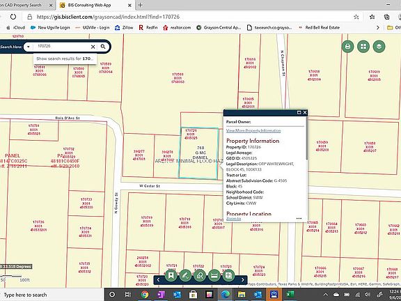The image size is (401, 301).
Task: Open the bookmark widget
Action: pos(171,275)
